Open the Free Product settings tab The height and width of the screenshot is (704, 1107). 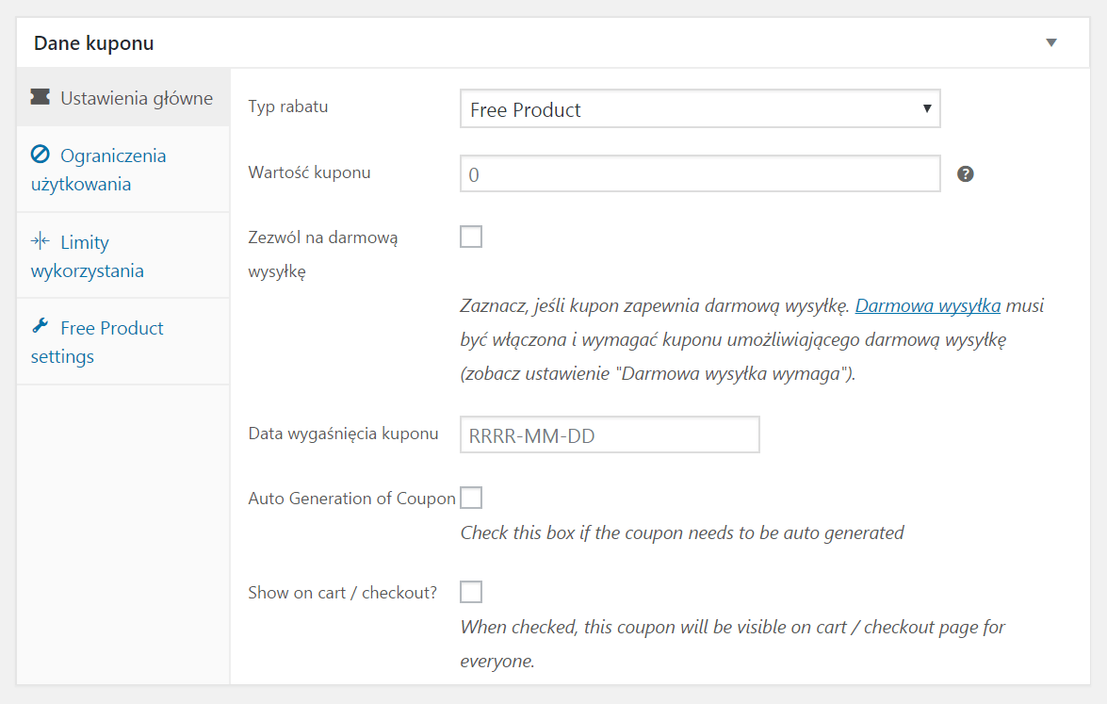(122, 342)
